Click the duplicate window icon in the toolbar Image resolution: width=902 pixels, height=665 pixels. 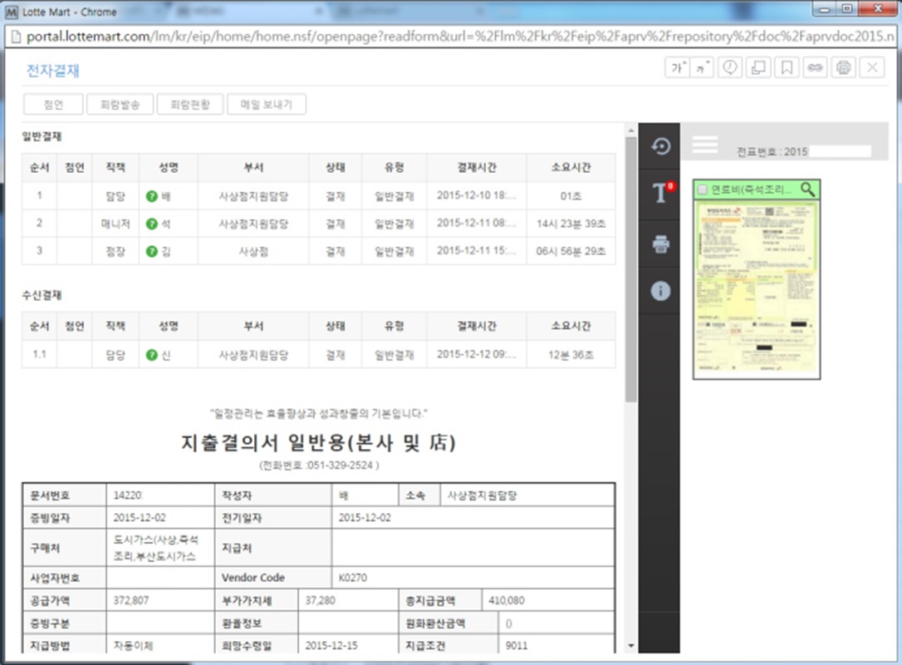tap(758, 67)
